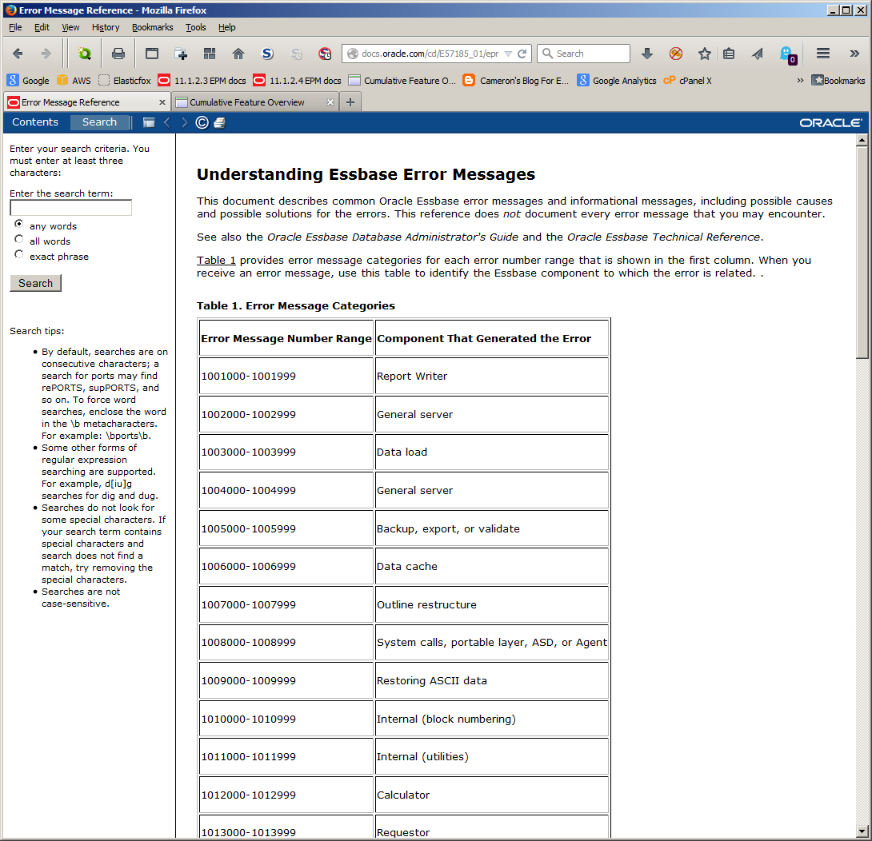Select the 'exact phrase' radio button
The width and height of the screenshot is (872, 841).
coord(19,254)
